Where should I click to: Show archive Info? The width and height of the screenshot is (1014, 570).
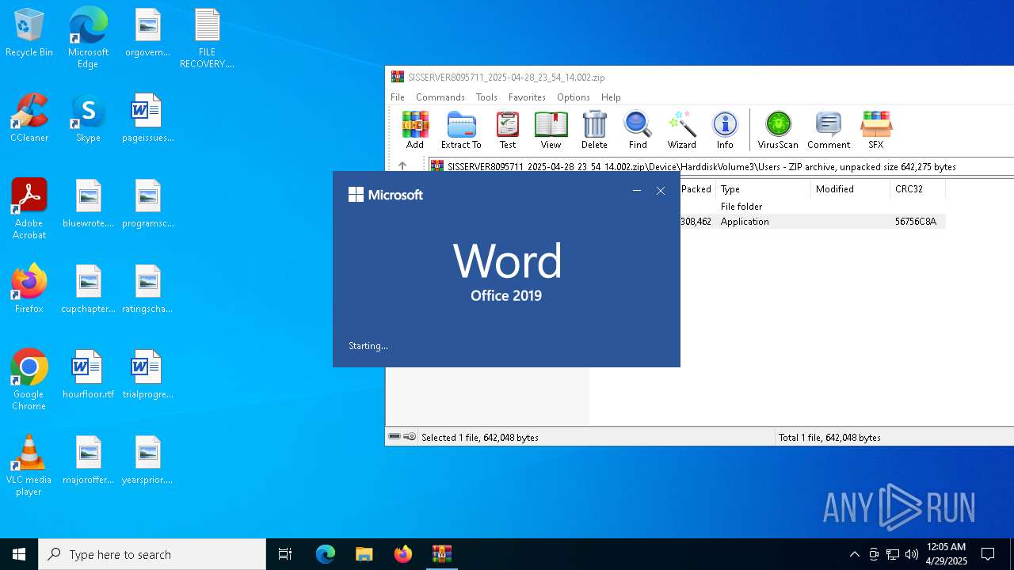[725, 130]
